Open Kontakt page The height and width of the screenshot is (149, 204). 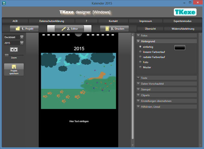[x=113, y=21]
